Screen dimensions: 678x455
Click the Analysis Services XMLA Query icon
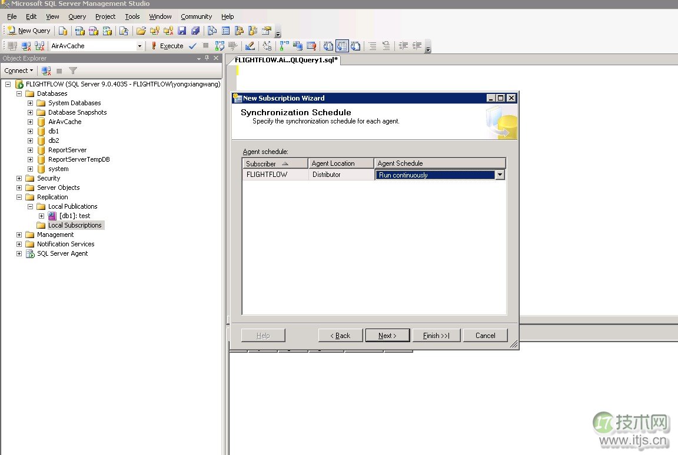107,31
